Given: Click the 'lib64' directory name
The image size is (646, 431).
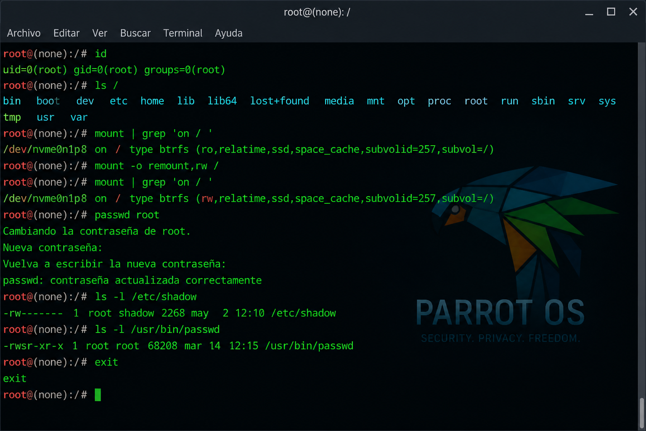Looking at the screenshot, I should point(222,101).
